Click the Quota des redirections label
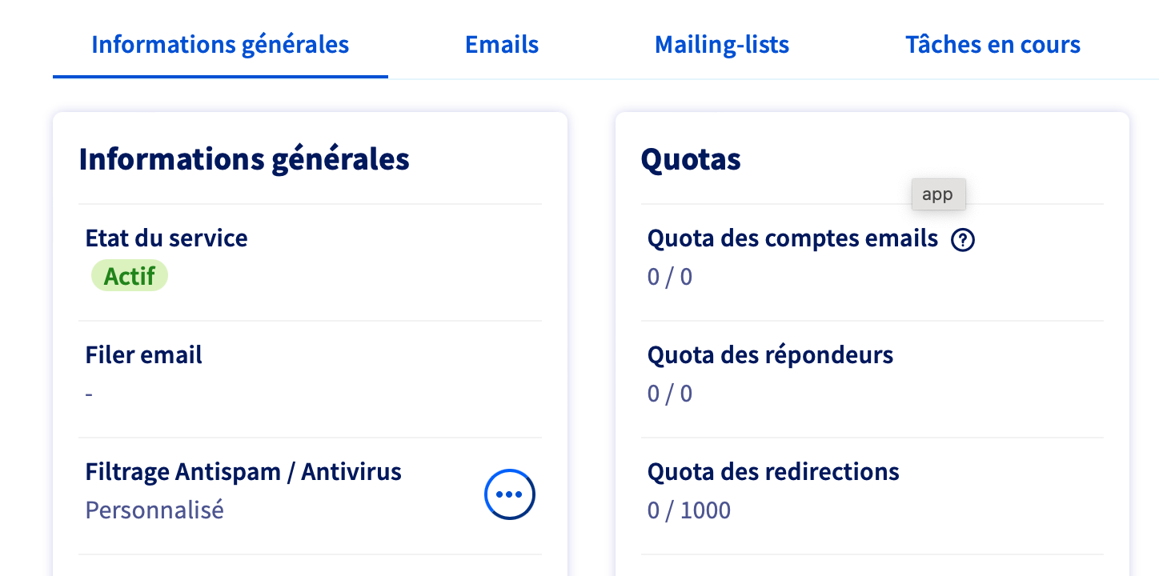This screenshot has height=576, width=1159. pyautogui.click(x=773, y=471)
